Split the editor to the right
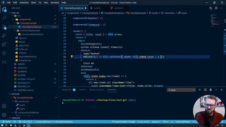Viewport: 226px width, 127px height. [x=216, y=8]
